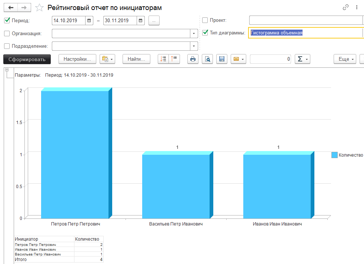Get a link using the chain icon
Image resolution: width=364 pixels, height=264 pixels.
click(346, 7)
